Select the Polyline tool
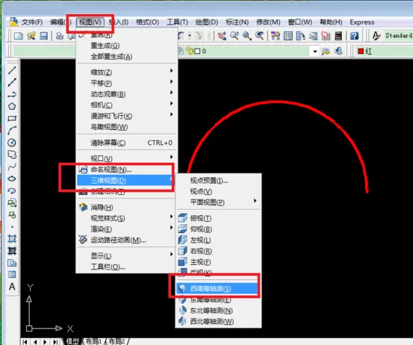 [x=12, y=94]
